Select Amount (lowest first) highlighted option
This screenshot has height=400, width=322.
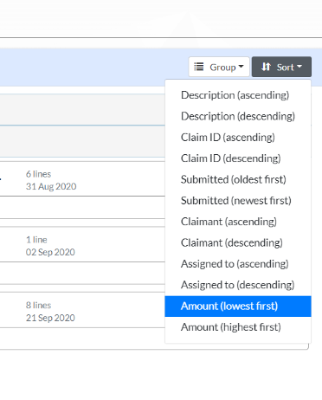238,306
